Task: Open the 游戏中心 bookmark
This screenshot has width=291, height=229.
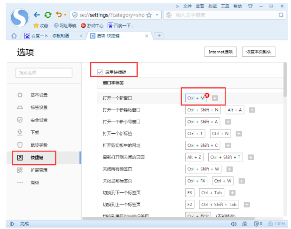Action: [x=92, y=25]
